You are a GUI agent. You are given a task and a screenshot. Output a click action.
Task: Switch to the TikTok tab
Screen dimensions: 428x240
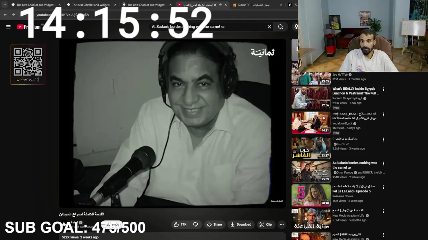293,5
